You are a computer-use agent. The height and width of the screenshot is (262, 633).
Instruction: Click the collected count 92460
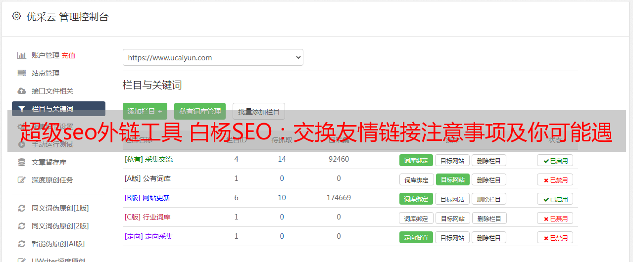coord(339,159)
